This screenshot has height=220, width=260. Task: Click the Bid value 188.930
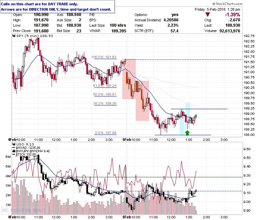click(x=74, y=25)
